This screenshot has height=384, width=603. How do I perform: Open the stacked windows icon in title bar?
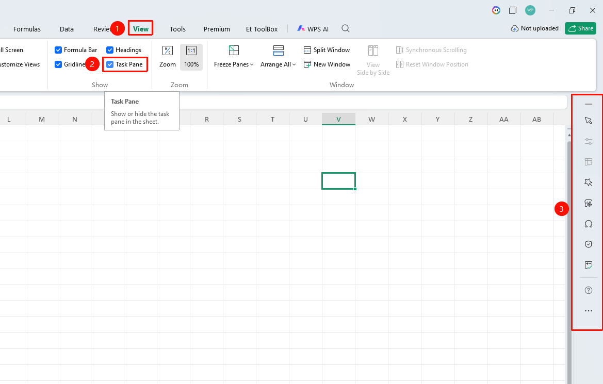pyautogui.click(x=513, y=10)
